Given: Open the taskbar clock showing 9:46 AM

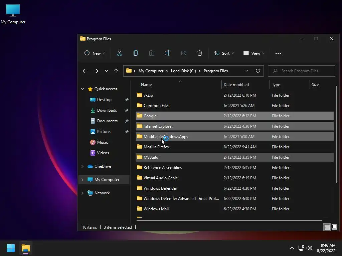Looking at the screenshot, I should click(326, 248).
